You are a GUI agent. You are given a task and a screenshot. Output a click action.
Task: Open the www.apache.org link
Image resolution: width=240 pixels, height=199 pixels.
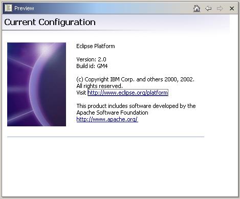pos(107,119)
